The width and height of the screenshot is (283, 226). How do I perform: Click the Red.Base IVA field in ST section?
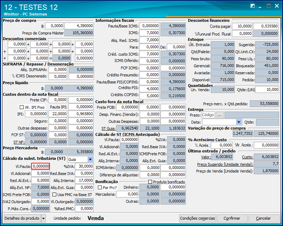[x=84, y=173]
